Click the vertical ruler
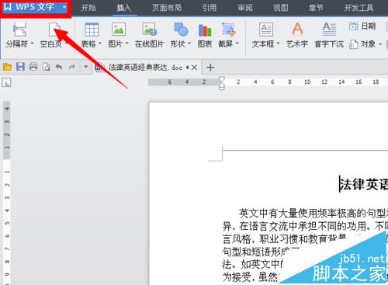Screen dimensions: 388x285 [x=7, y=192]
